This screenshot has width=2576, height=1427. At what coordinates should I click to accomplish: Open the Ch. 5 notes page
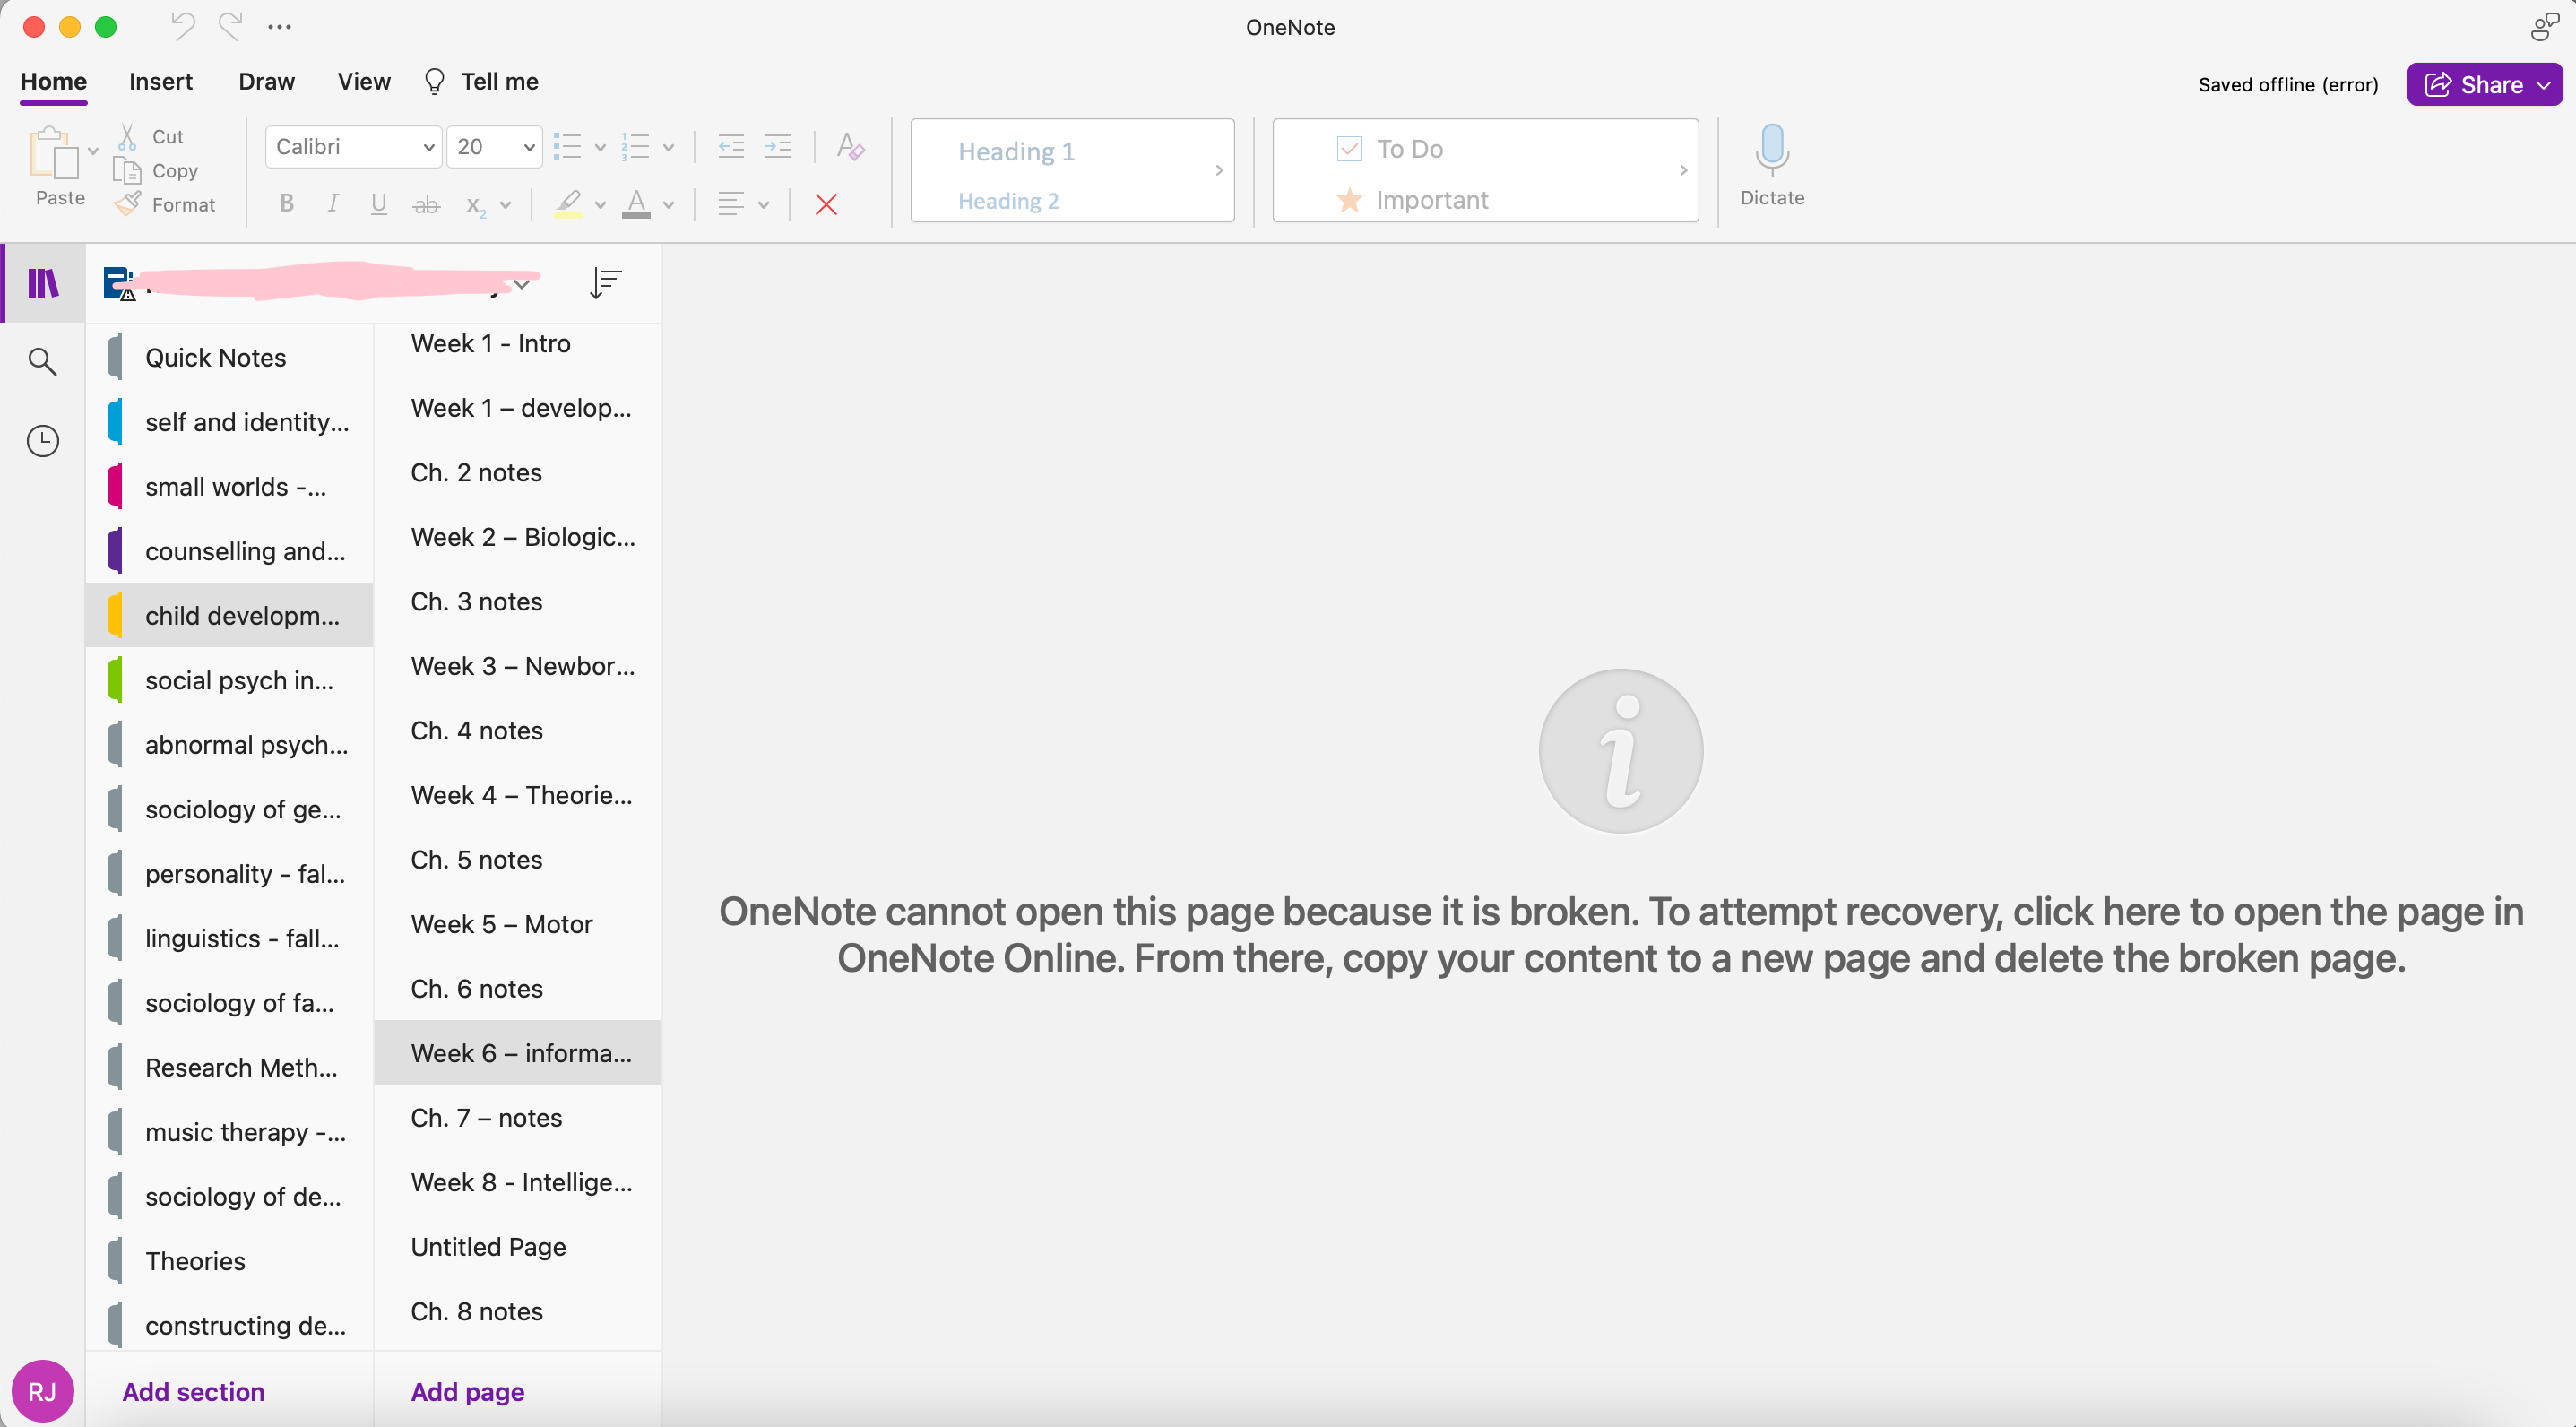pos(476,860)
